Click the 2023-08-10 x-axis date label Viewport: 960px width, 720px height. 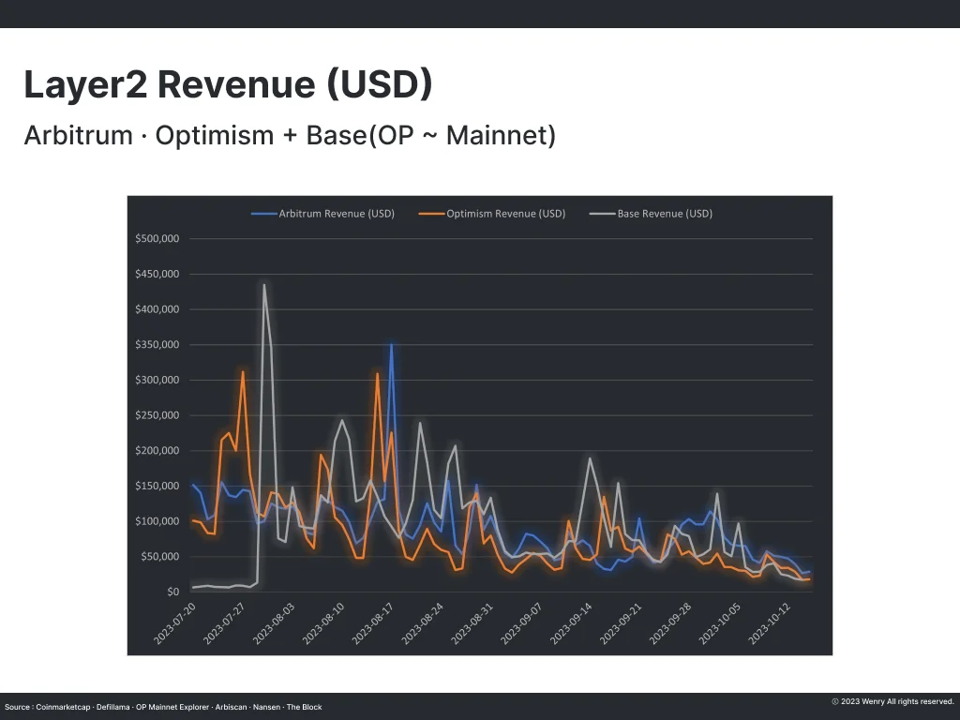(x=323, y=623)
